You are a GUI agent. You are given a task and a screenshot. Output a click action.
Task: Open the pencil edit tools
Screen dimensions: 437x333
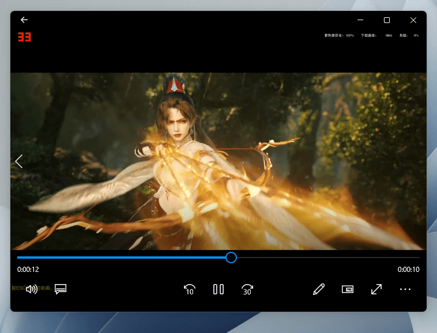tap(318, 289)
